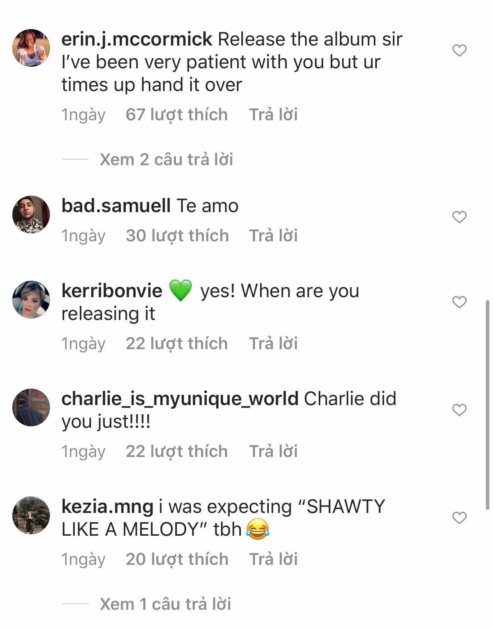Reply to kezia.mng's comment
The image size is (493, 628).
[273, 559]
